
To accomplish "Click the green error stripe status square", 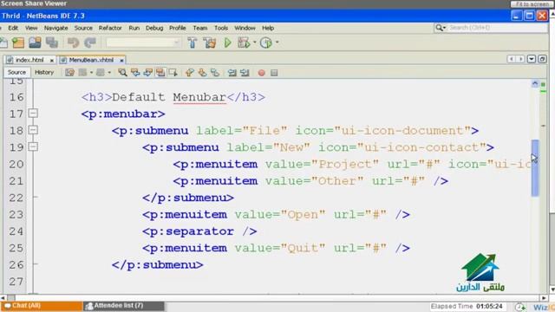I will click(543, 85).
